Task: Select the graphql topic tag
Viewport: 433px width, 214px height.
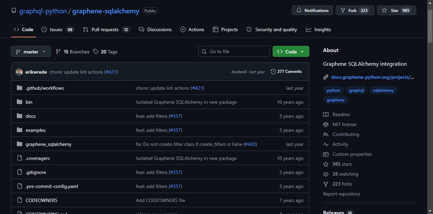Action: pyautogui.click(x=356, y=90)
